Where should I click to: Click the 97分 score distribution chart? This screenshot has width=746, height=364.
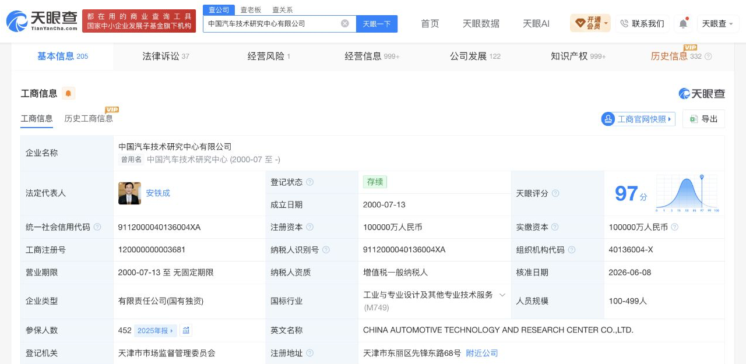(687, 193)
